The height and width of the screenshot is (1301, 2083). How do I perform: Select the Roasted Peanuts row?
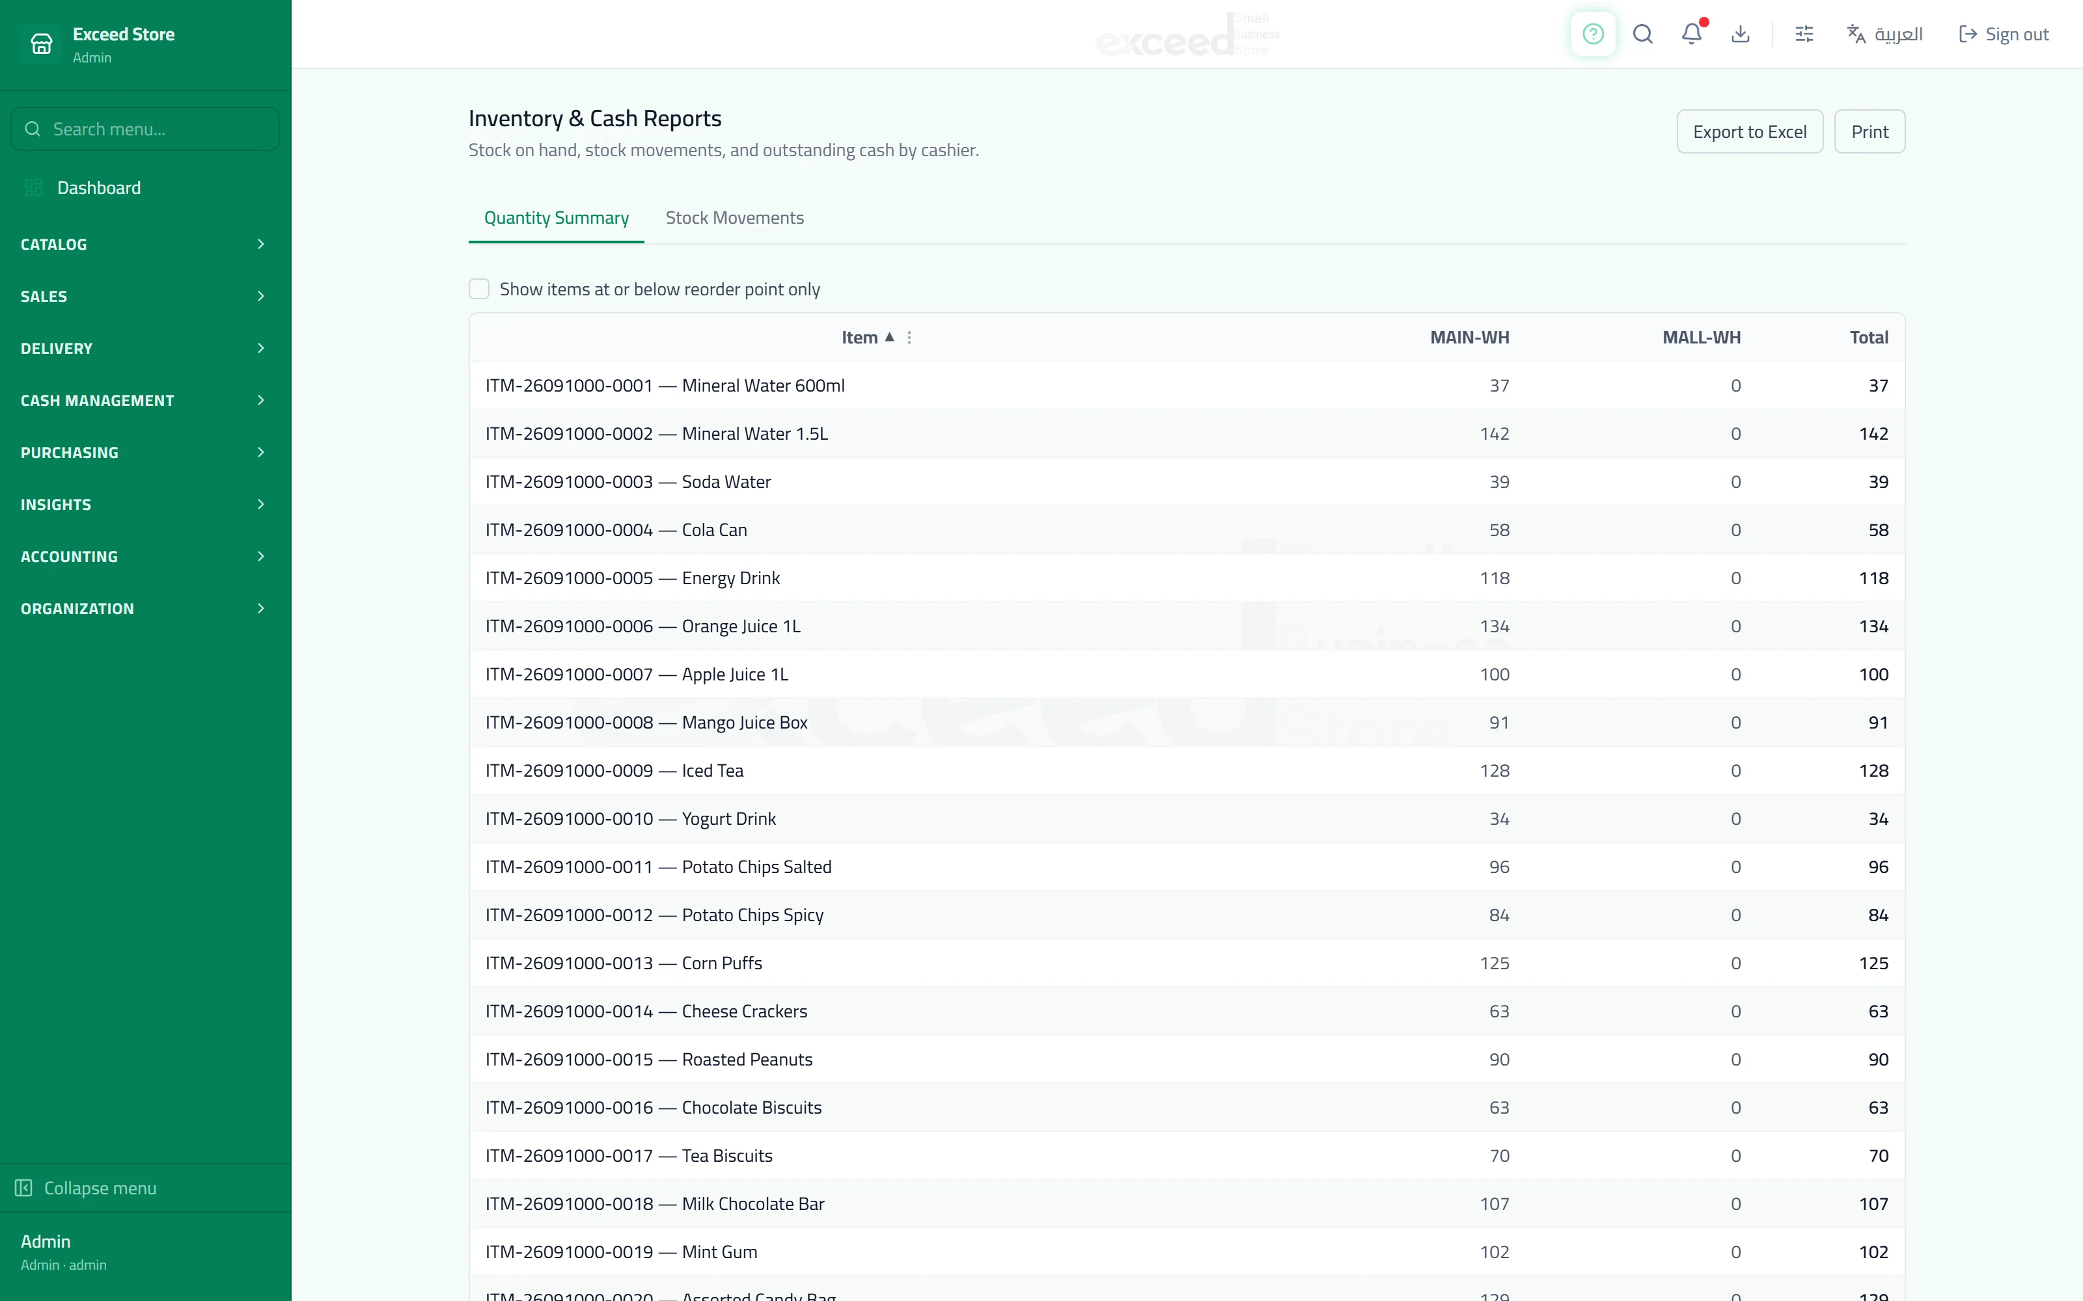[x=1187, y=1060]
